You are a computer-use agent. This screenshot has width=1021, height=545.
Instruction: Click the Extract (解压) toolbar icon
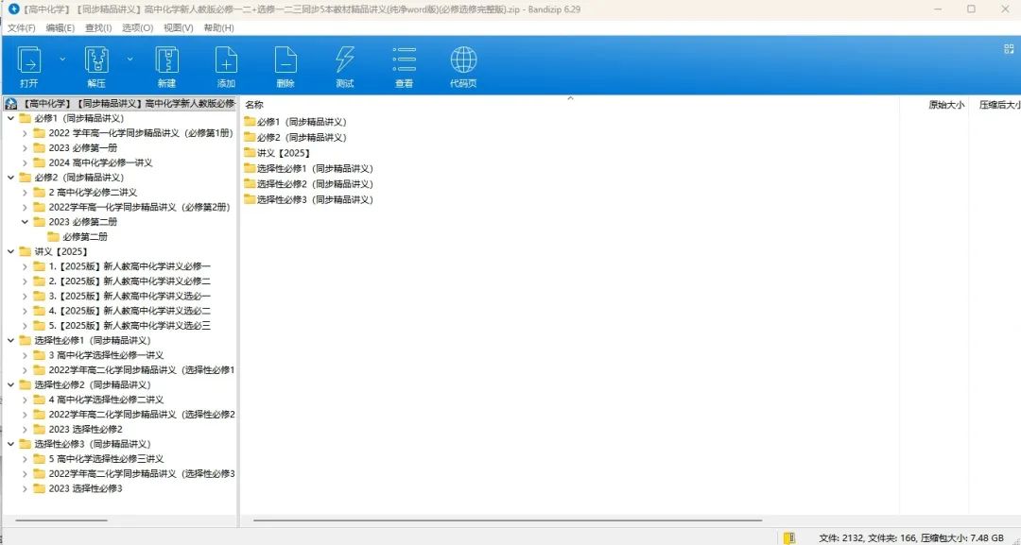click(x=96, y=60)
